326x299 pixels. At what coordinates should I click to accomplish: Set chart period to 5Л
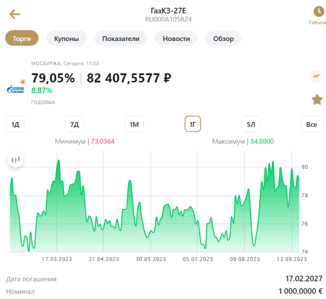point(251,124)
